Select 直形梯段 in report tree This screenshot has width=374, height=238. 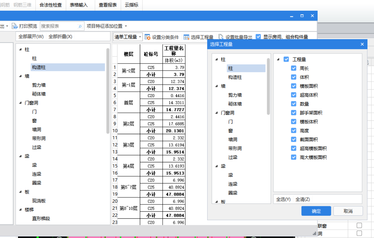click(41, 219)
